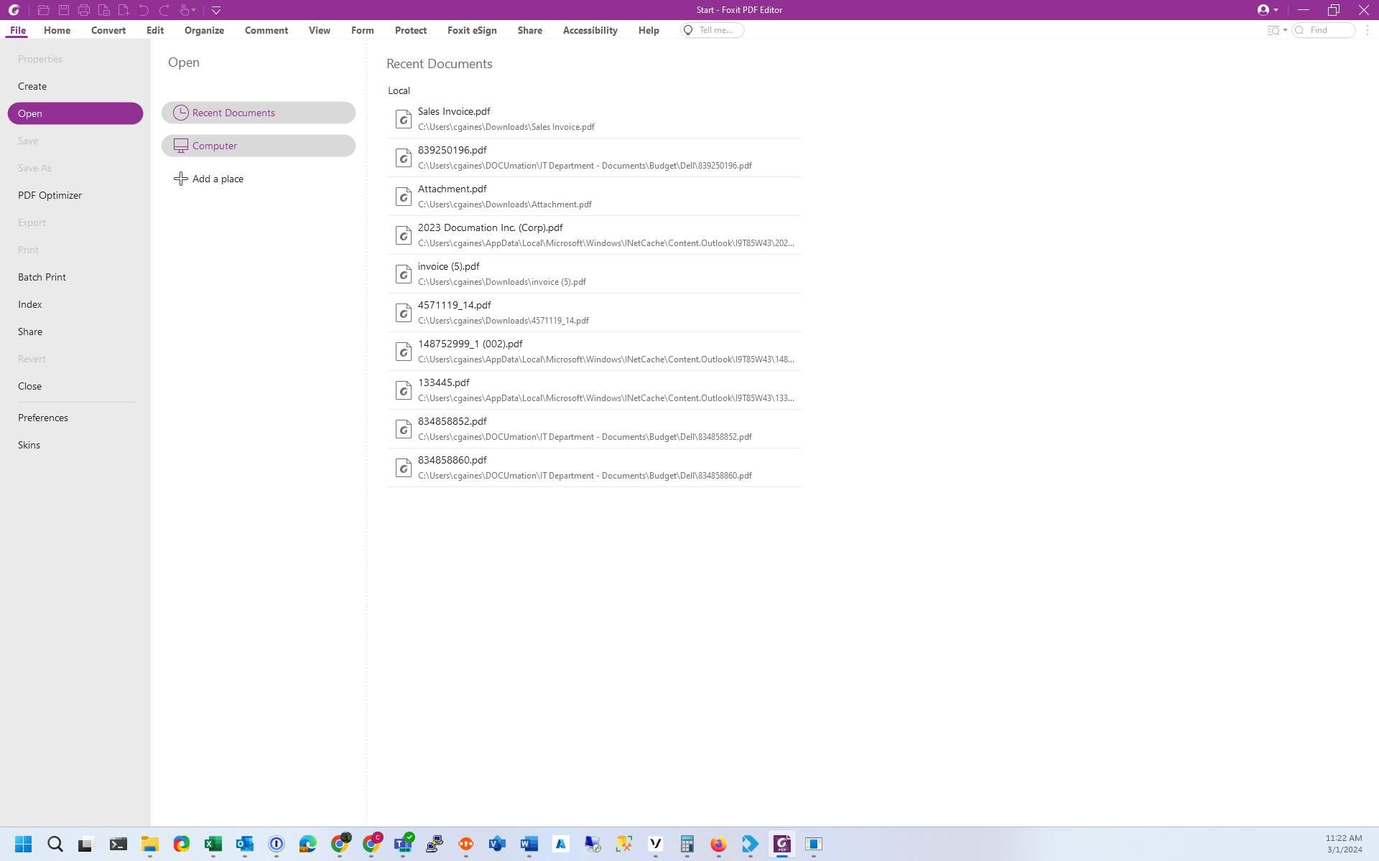Open PDF Optimizer from the File menu

[50, 195]
